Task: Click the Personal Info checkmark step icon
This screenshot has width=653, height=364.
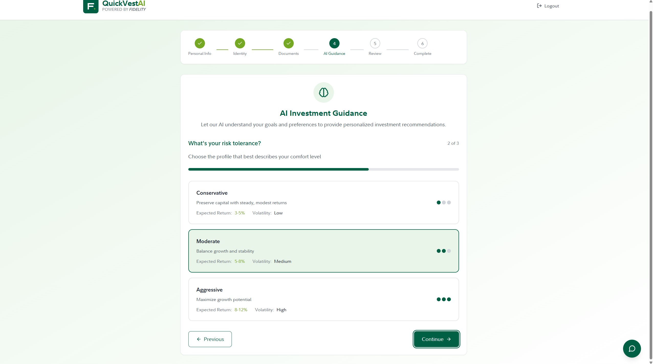Action: [200, 43]
